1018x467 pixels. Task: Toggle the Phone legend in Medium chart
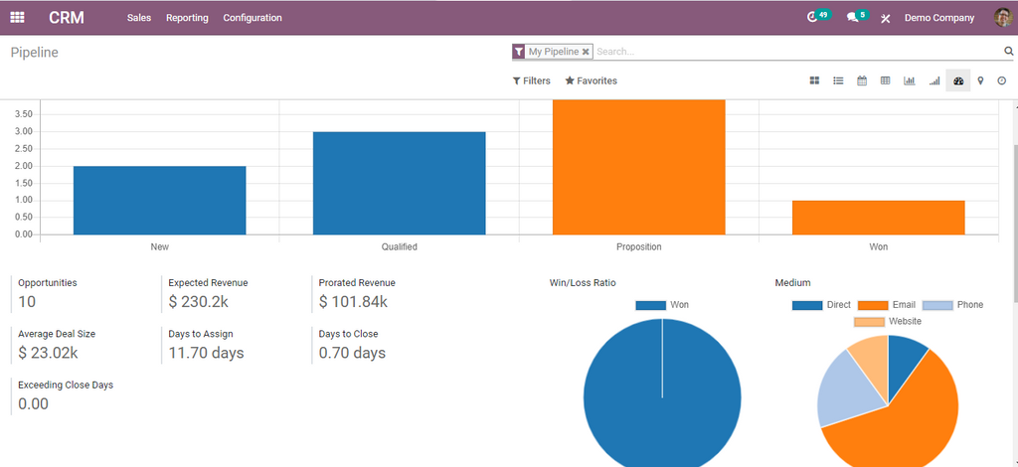coord(952,305)
